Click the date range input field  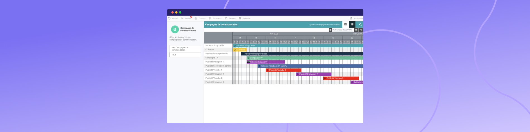(343, 30)
